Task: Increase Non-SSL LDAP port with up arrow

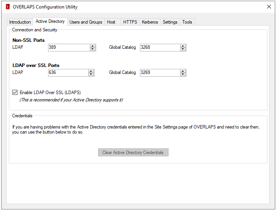Action: click(93, 46)
